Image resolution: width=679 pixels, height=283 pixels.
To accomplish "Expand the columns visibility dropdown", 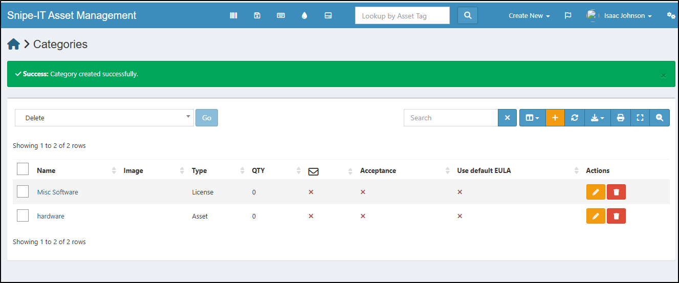I will [532, 118].
